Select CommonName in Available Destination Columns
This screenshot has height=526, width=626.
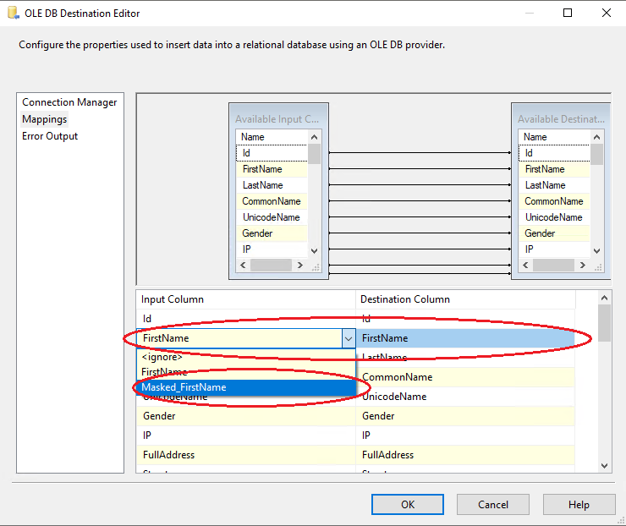point(553,201)
